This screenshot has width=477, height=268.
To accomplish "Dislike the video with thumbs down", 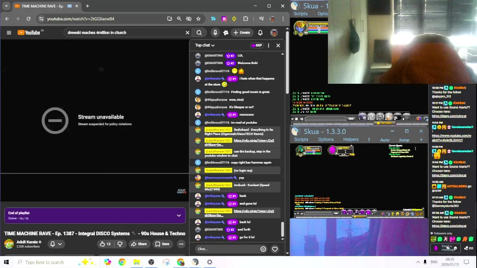I will [x=120, y=244].
